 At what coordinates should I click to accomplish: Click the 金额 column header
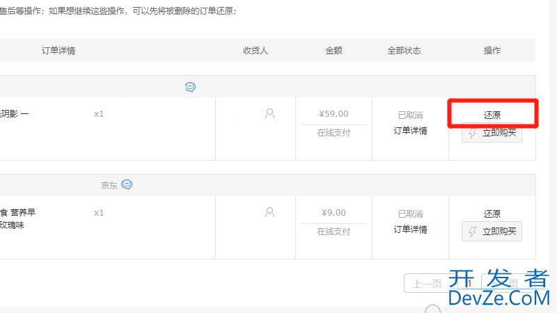334,51
